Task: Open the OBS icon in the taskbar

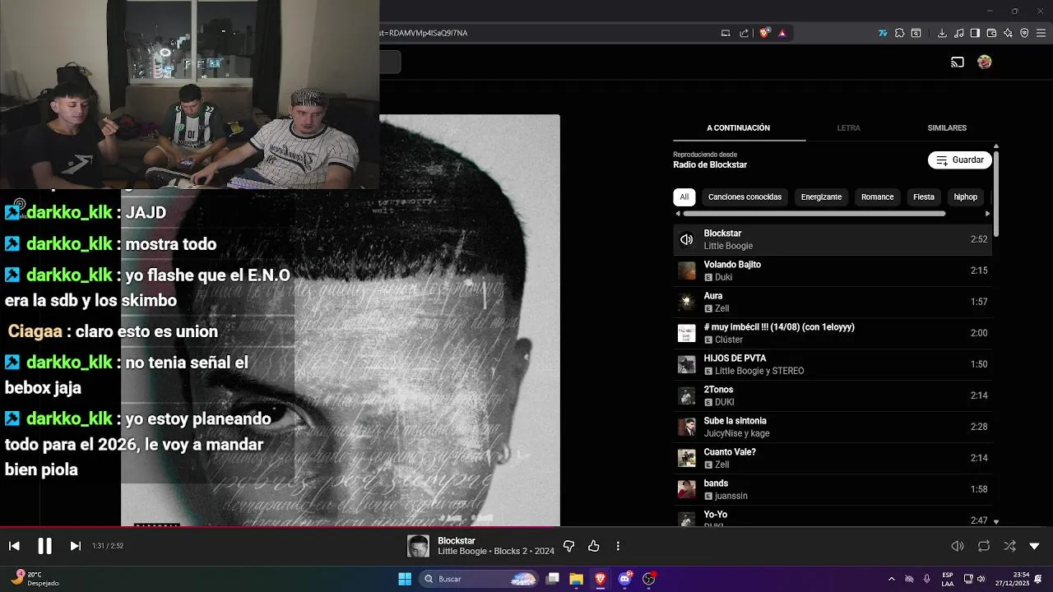Action: pos(649,579)
